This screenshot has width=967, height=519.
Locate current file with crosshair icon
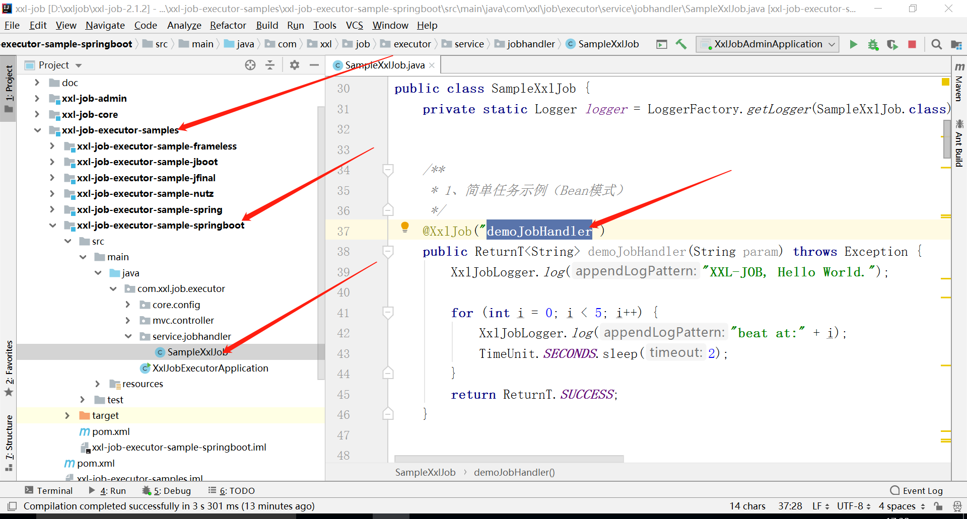pos(250,65)
